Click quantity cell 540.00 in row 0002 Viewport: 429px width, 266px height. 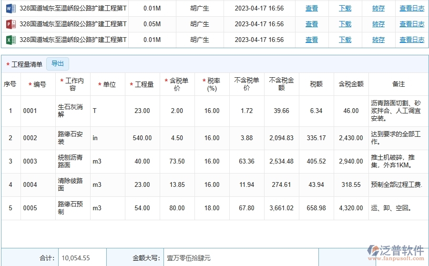[142, 138]
